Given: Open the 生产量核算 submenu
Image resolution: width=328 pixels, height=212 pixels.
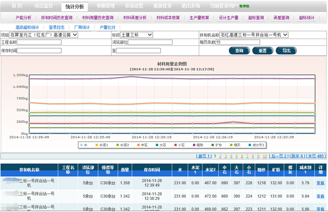Looking at the screenshot, I should [199, 18].
